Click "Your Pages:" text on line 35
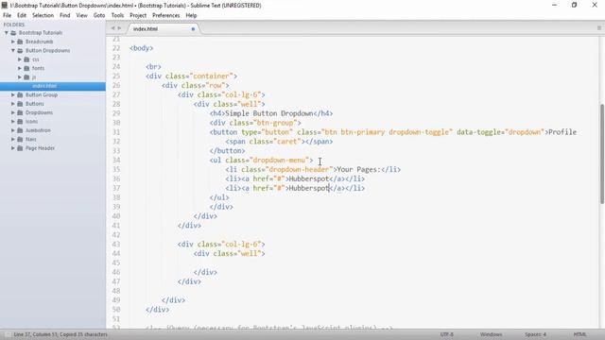The image size is (605, 340). tap(359, 170)
